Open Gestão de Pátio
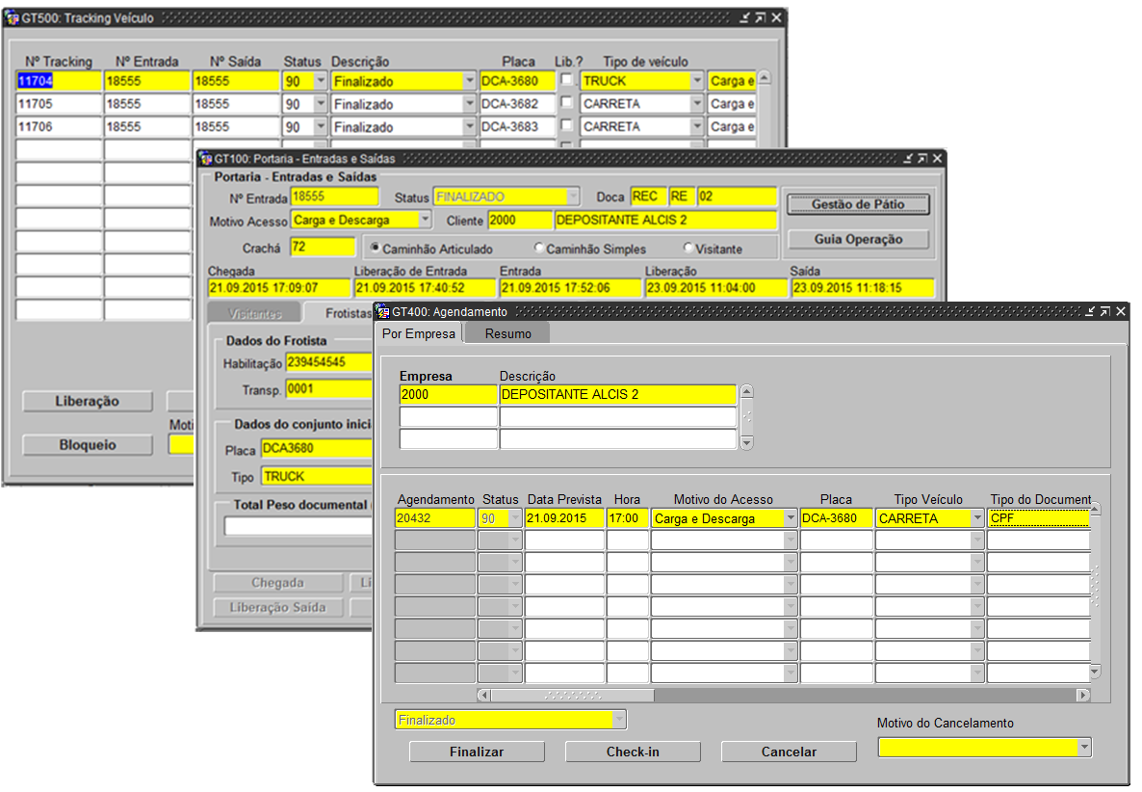Image resolution: width=1142 pixels, height=792 pixels. [x=858, y=204]
